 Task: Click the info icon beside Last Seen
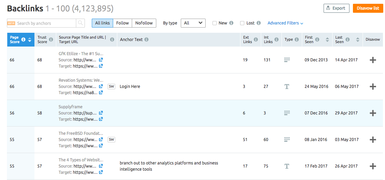(x=347, y=40)
